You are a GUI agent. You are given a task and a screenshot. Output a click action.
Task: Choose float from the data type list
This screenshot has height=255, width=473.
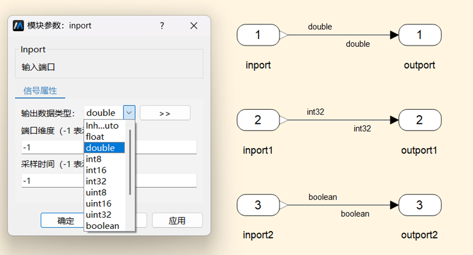[x=104, y=137]
